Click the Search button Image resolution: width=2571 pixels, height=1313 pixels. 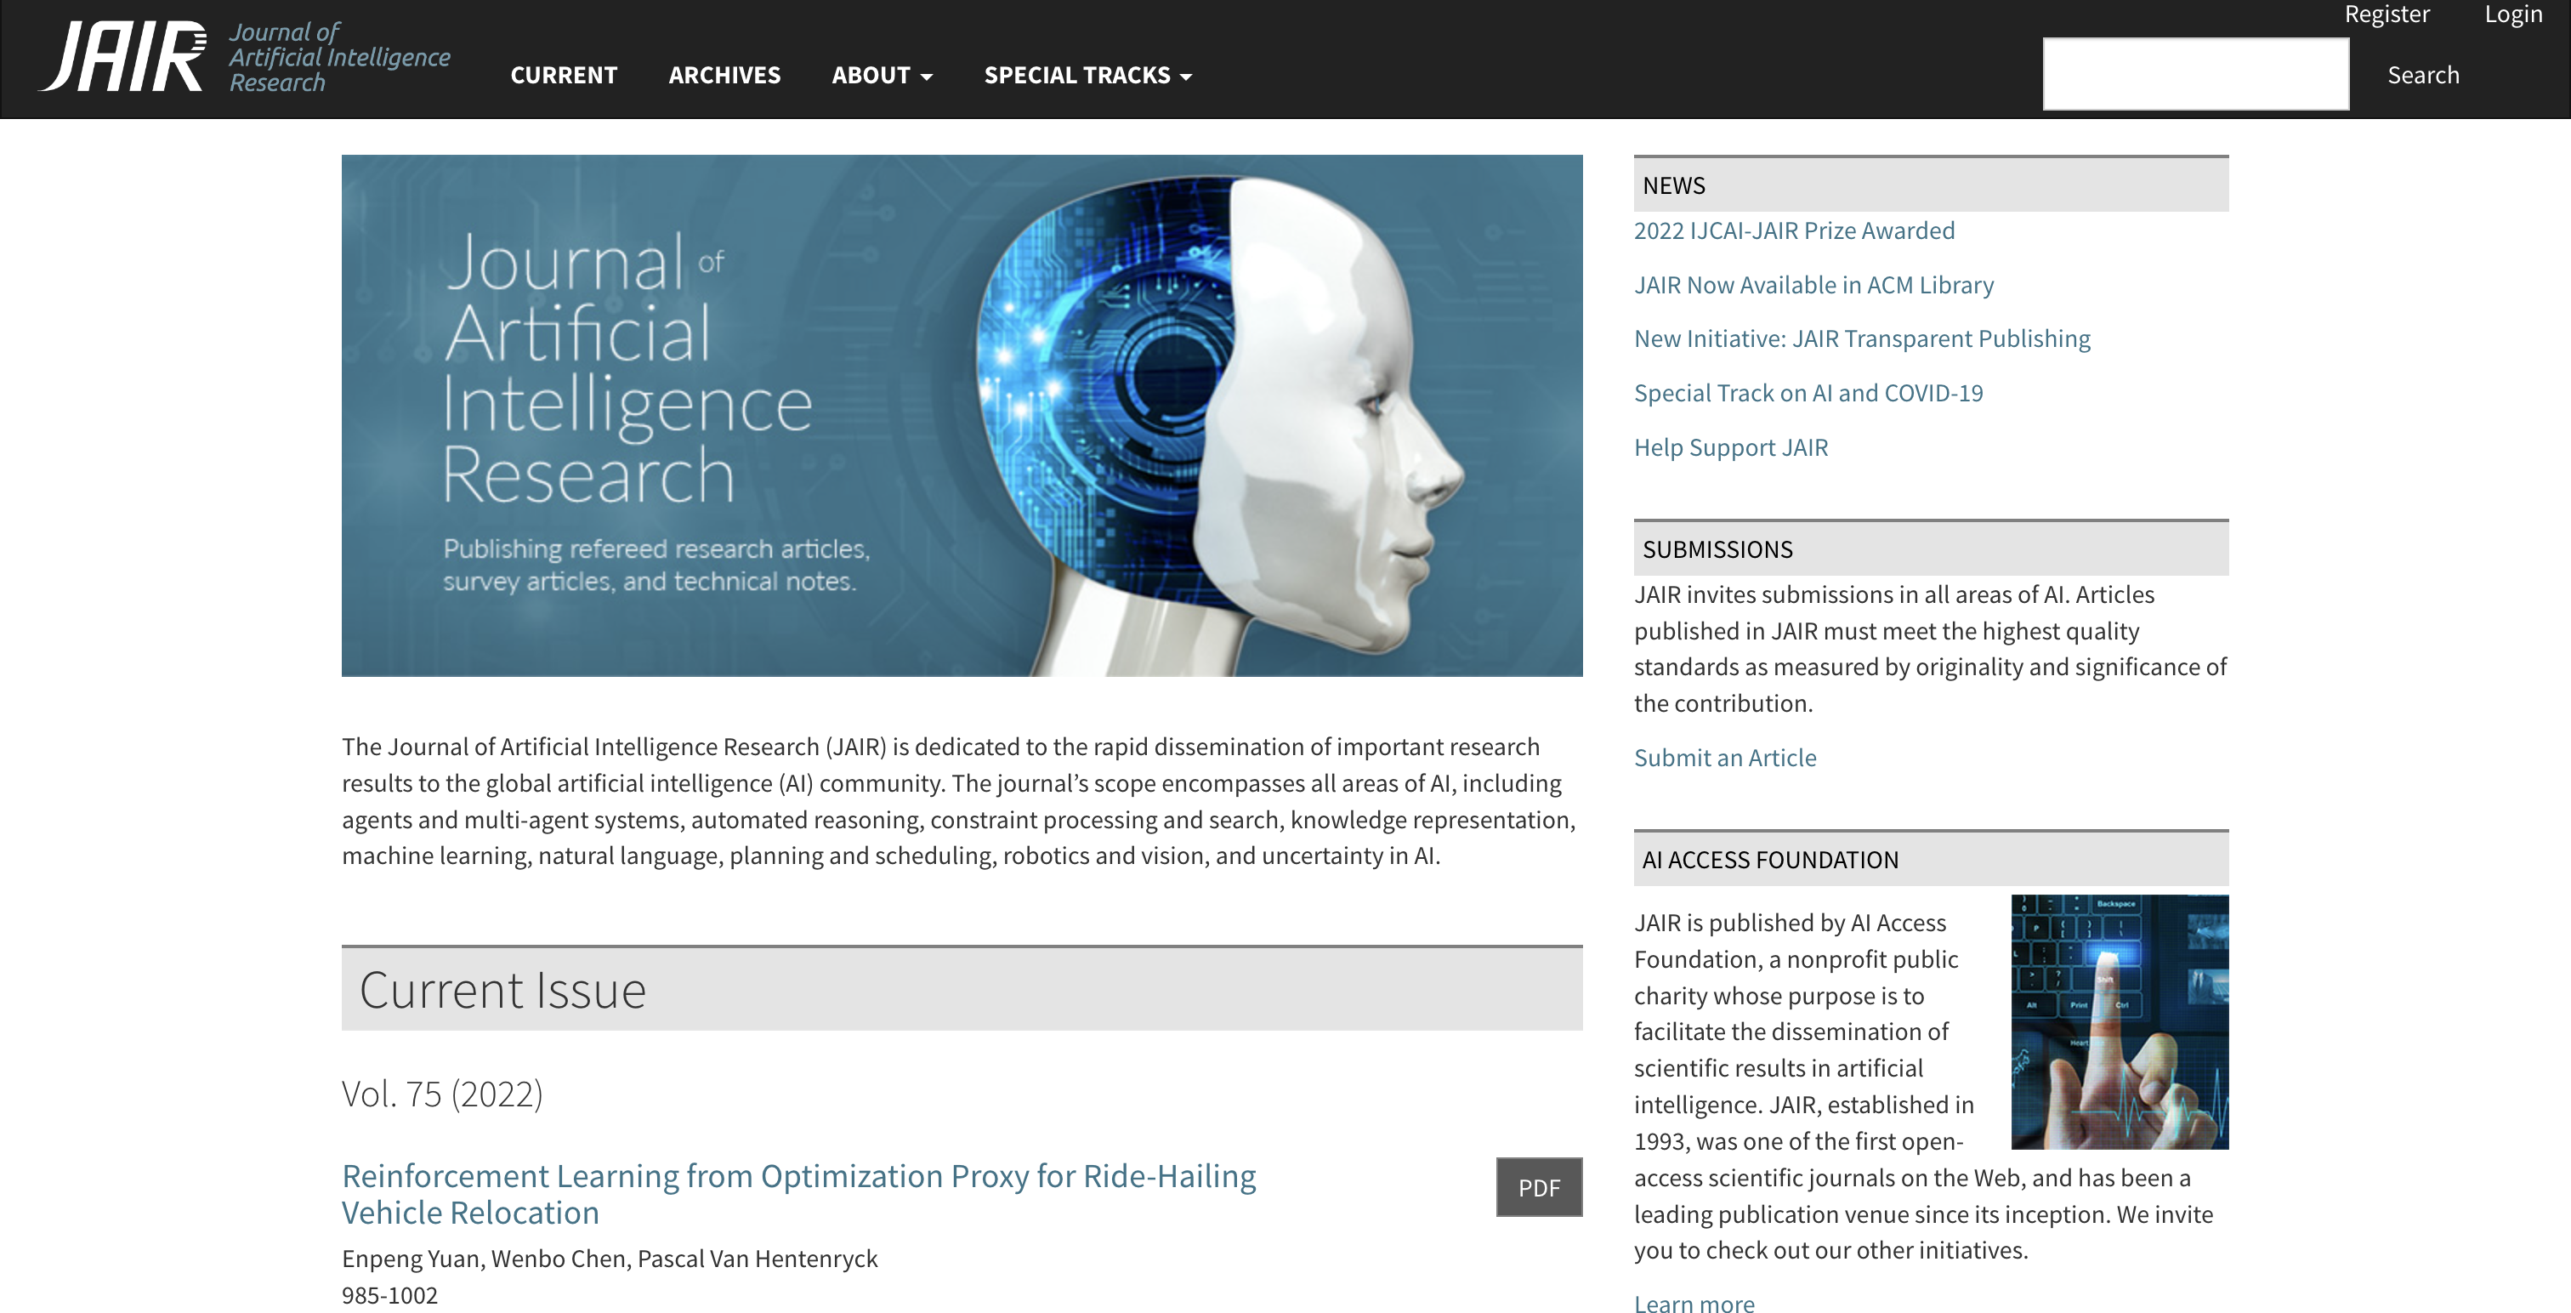point(2423,75)
